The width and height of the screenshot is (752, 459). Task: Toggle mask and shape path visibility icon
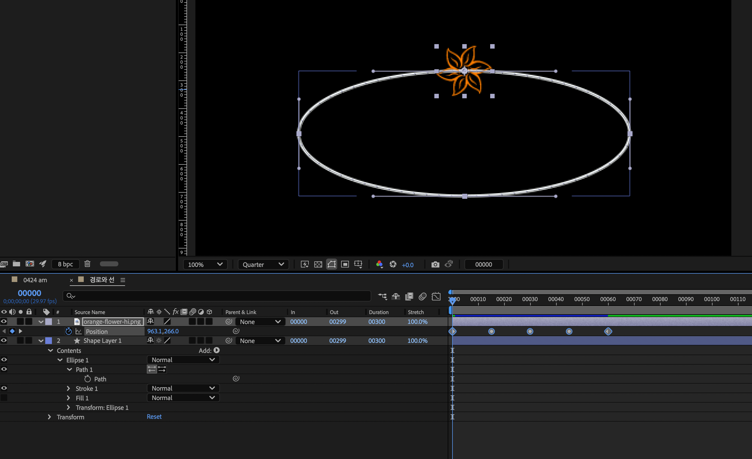click(331, 264)
